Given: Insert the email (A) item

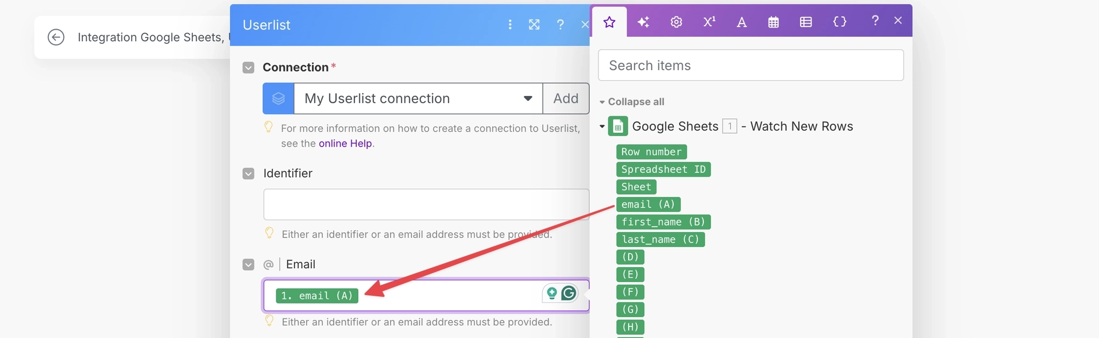Looking at the screenshot, I should click(x=648, y=205).
